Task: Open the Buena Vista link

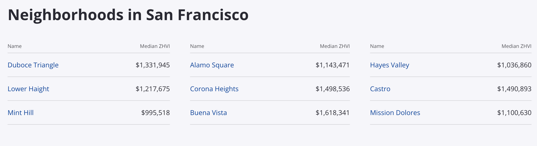Action: point(208,113)
